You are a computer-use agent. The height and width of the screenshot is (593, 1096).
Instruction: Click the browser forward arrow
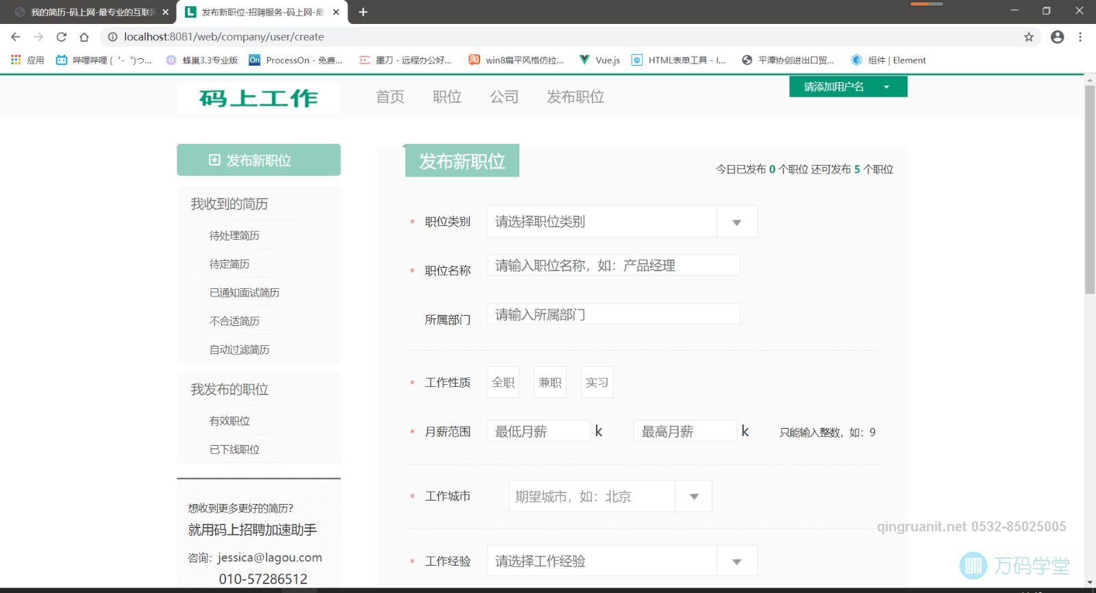[38, 37]
